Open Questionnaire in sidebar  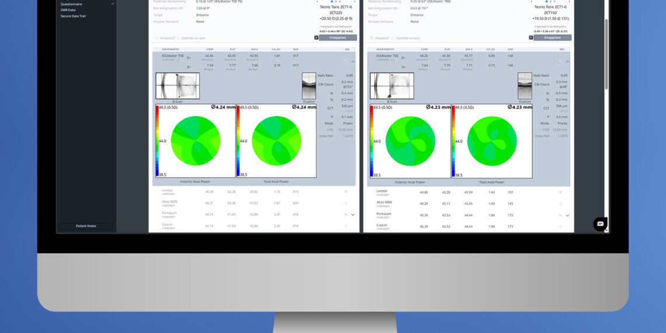click(71, 4)
